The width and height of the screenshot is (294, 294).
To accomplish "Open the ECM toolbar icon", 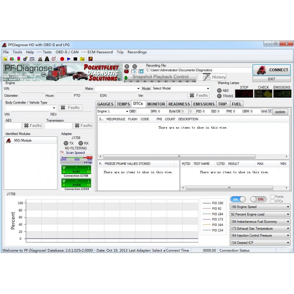I will click(x=32, y=59).
